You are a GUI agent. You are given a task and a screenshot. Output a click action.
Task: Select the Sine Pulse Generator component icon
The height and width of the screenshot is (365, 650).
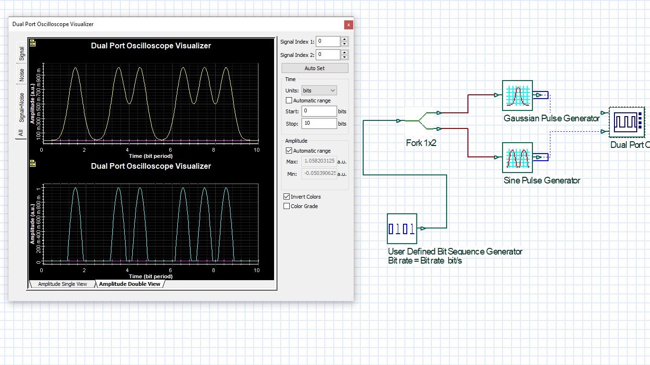click(517, 157)
